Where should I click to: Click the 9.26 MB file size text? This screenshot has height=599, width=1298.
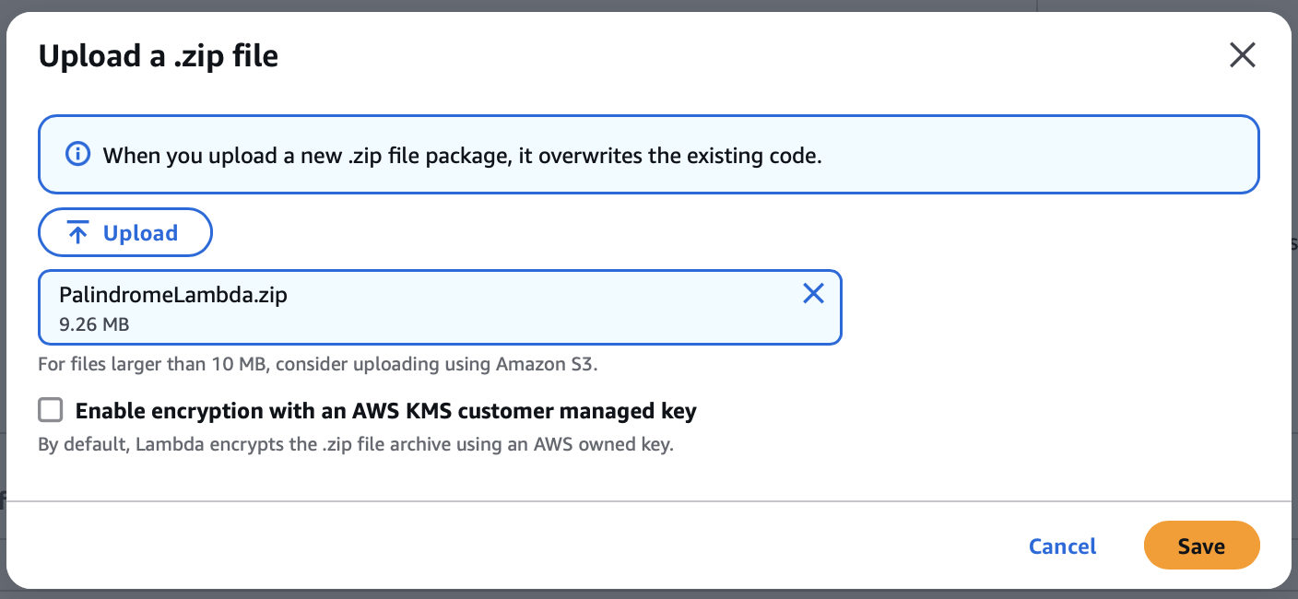94,324
